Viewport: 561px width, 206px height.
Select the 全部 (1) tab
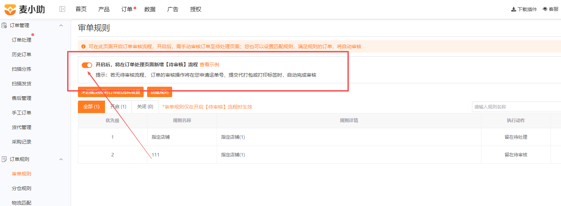pos(91,107)
